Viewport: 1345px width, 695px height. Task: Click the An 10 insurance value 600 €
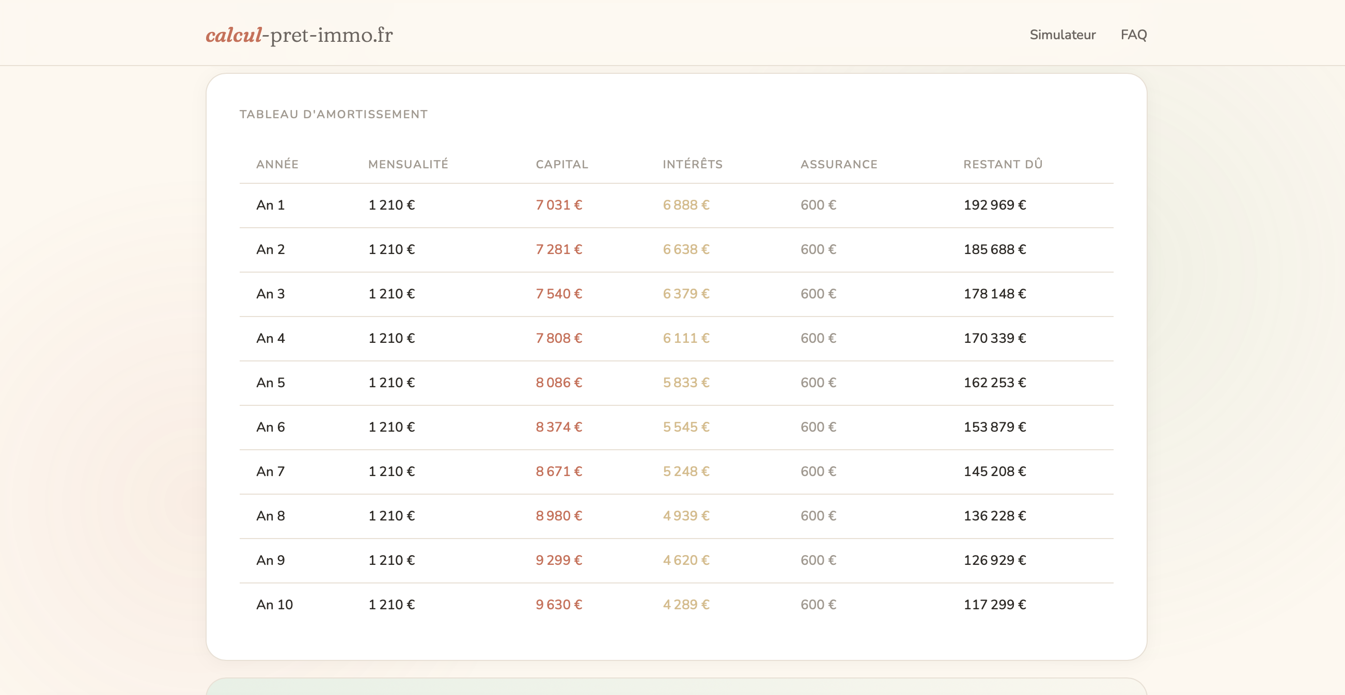[818, 604]
